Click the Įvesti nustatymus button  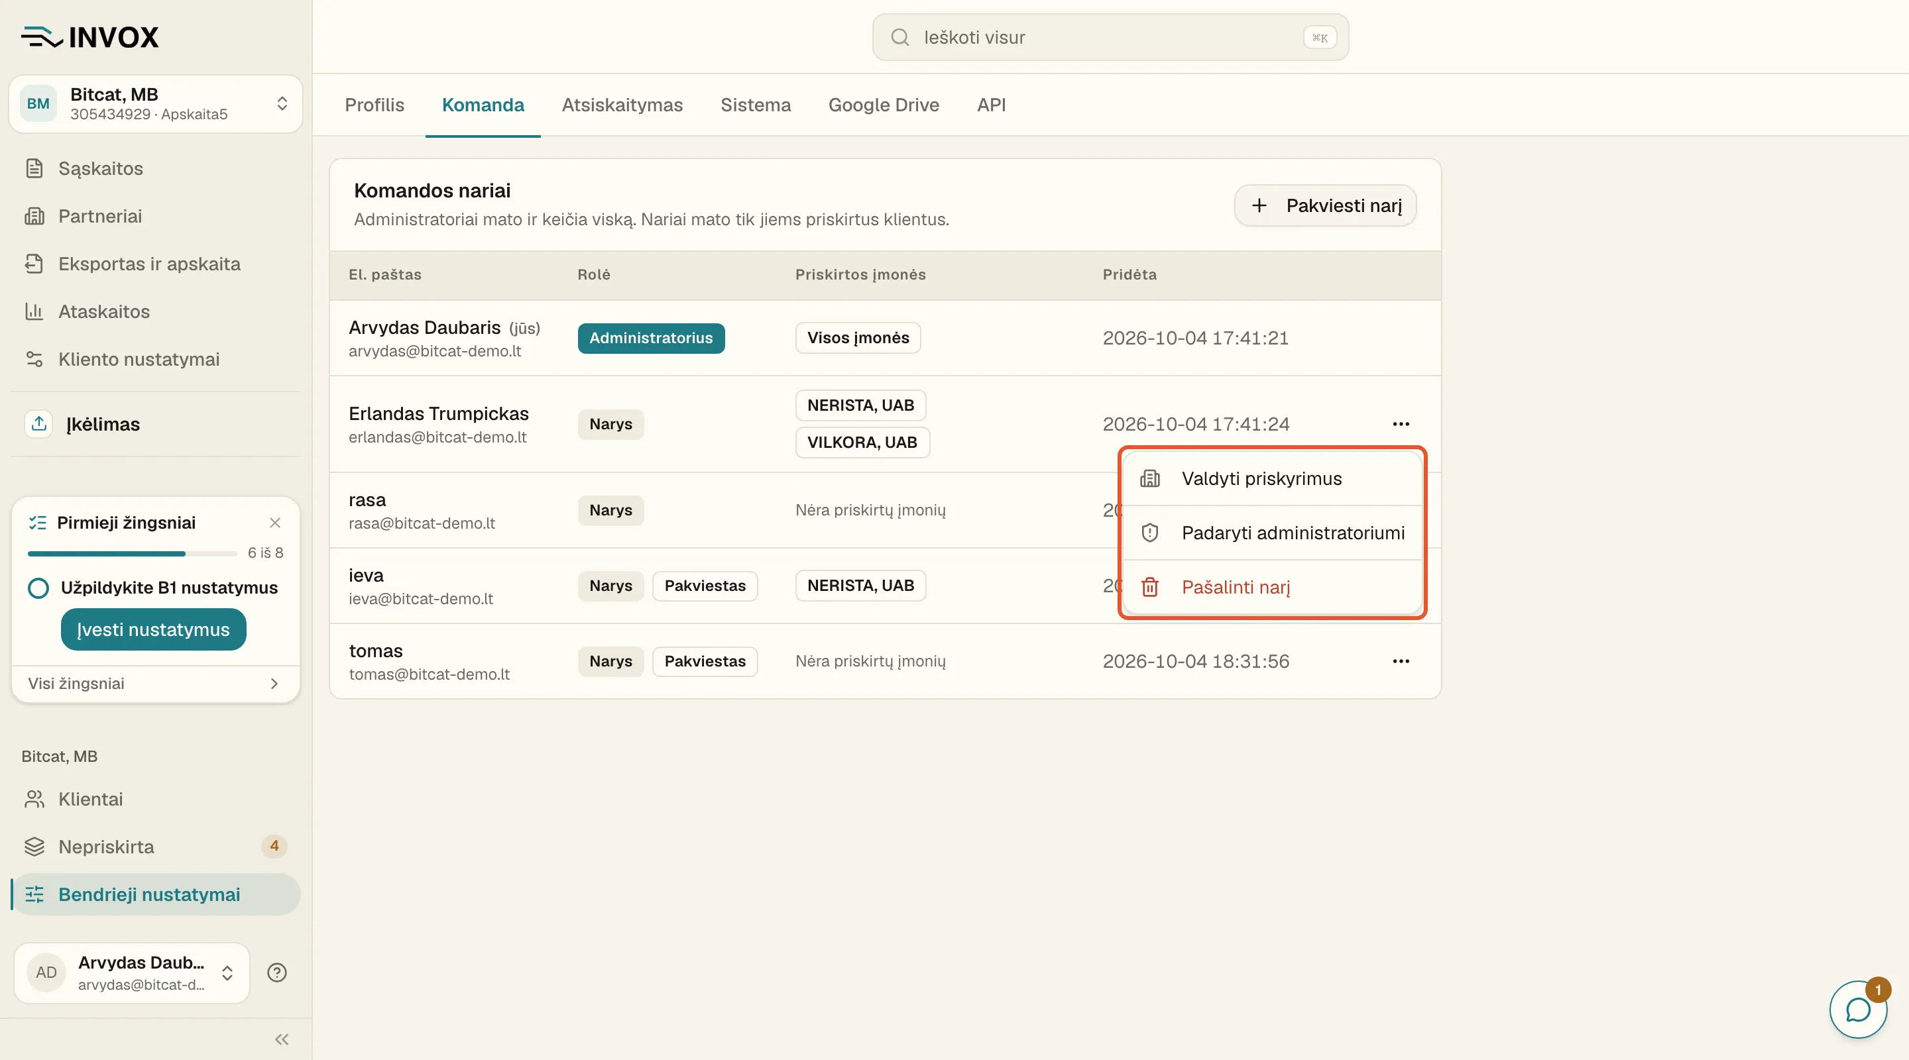tap(153, 629)
